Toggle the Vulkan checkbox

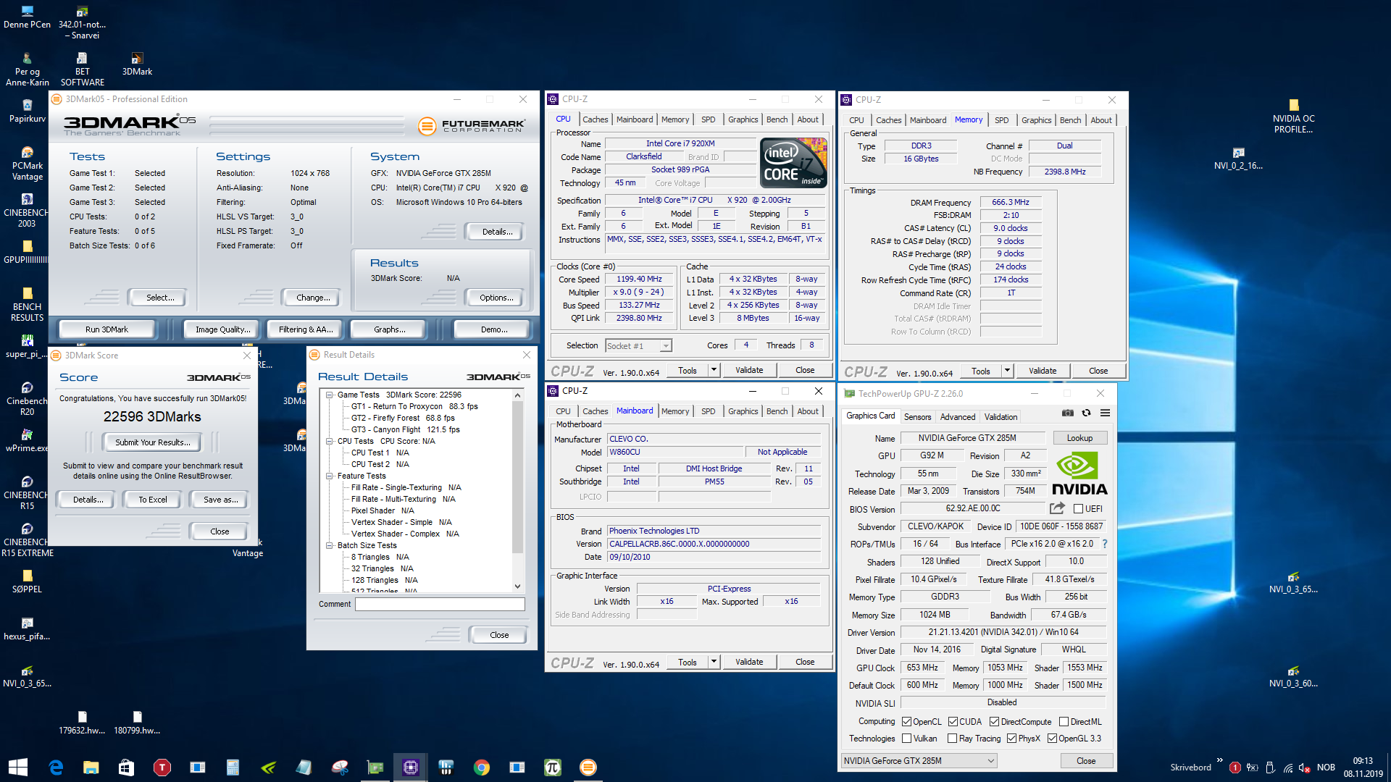point(906,739)
